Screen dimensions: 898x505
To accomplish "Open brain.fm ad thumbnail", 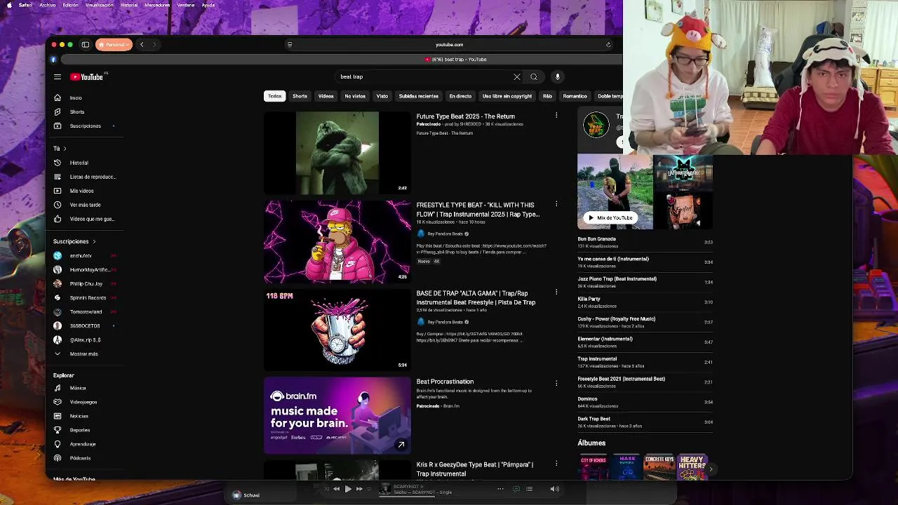I will point(337,415).
